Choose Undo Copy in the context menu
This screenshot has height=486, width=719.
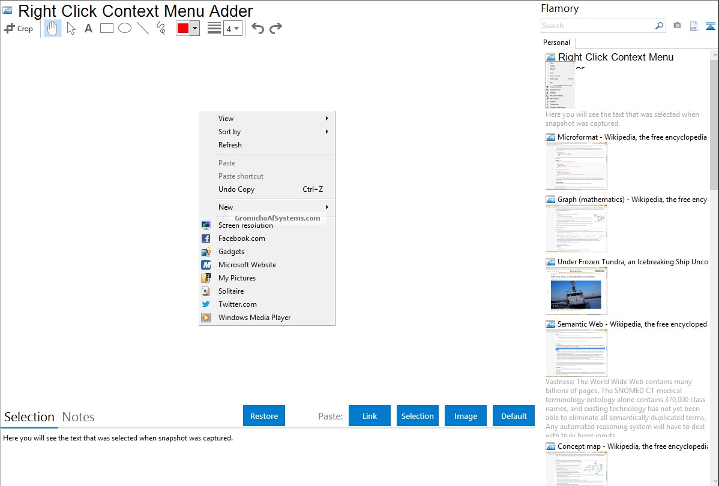coord(267,189)
